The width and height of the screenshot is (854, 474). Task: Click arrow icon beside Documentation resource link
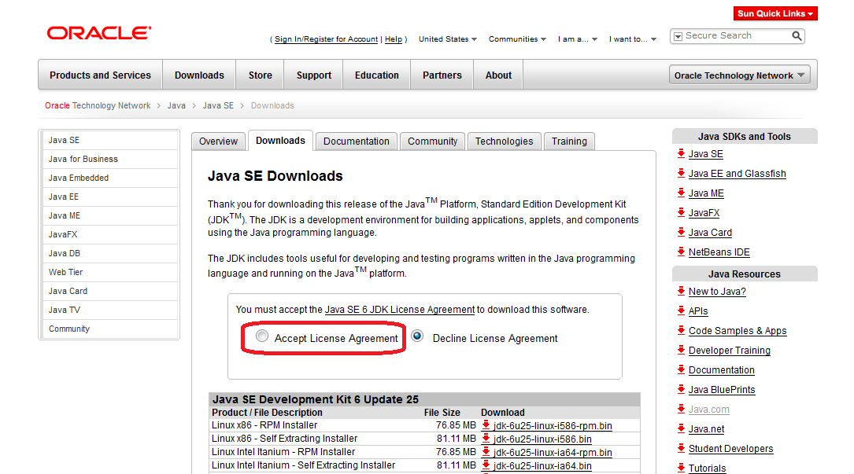(x=681, y=369)
